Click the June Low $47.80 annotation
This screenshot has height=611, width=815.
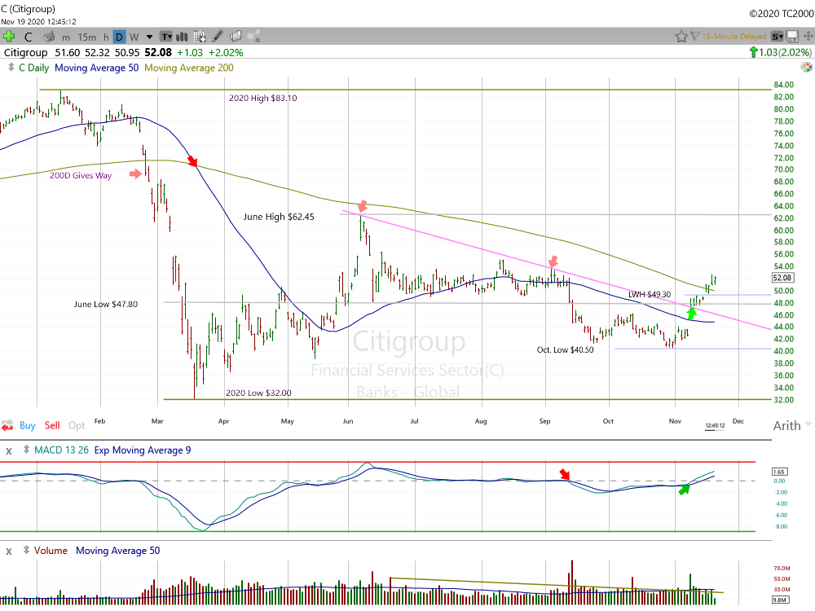[x=105, y=304]
